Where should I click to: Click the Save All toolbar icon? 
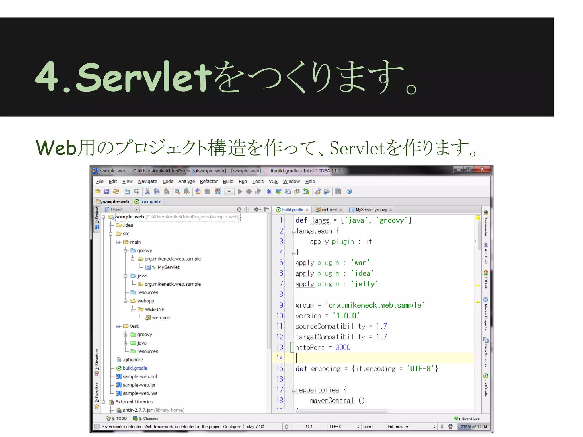(107, 191)
